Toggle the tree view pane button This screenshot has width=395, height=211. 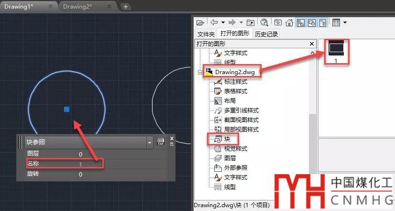coord(300,22)
